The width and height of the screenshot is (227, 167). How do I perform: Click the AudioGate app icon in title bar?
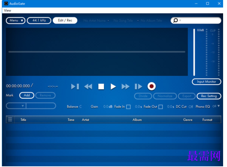6,3
